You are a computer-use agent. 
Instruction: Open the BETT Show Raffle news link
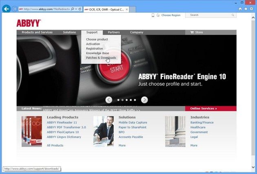pyautogui.click(x=91, y=110)
